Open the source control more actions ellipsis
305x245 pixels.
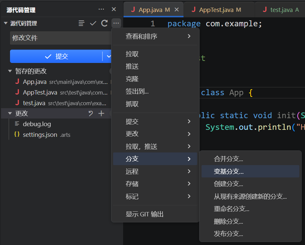116,23
